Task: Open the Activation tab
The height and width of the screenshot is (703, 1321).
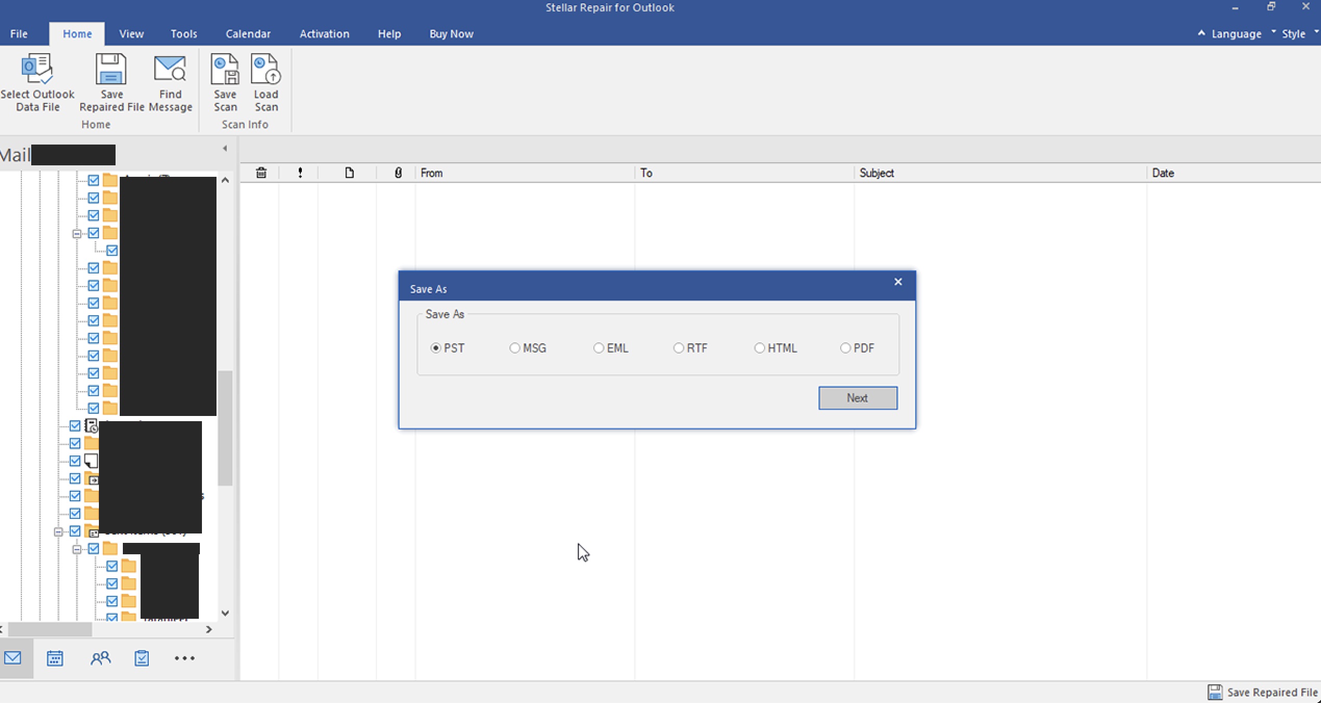Action: click(x=324, y=34)
